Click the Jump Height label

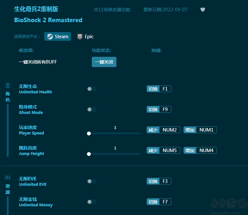31,154
